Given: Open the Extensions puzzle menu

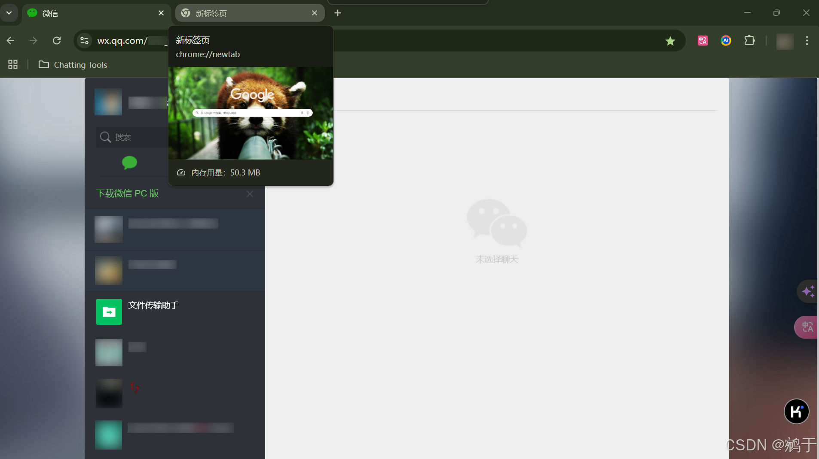Looking at the screenshot, I should [x=749, y=41].
